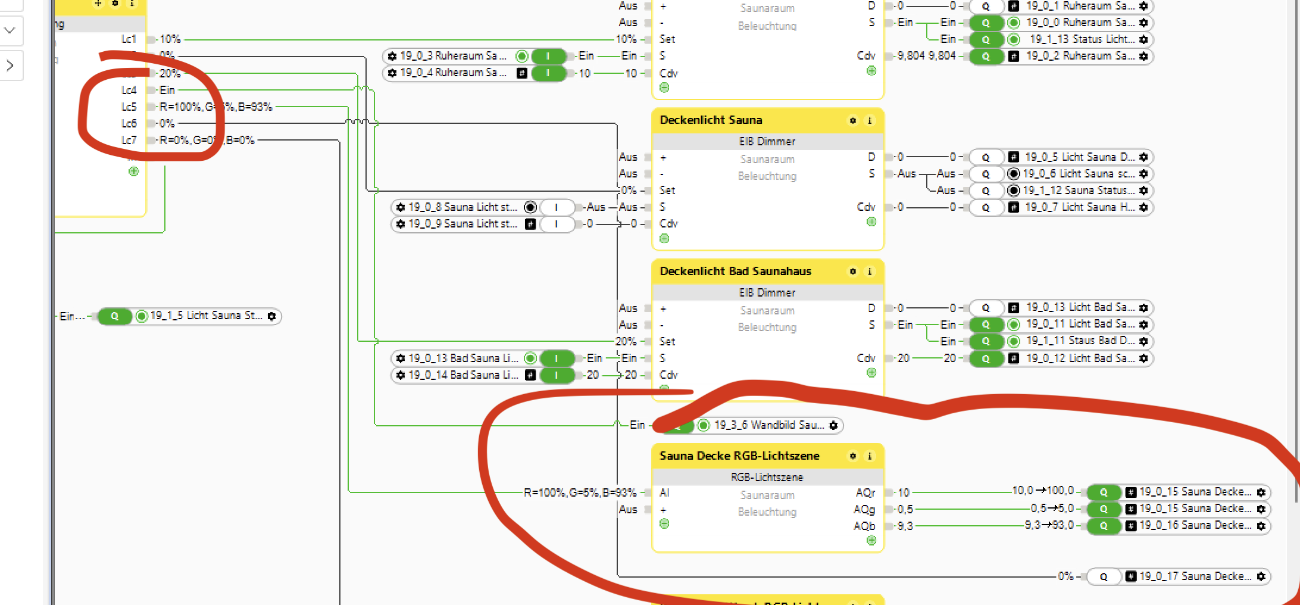Viewport: 1300px width, 605px height.
Task: Click the Lc4 output label
Action: 129,91
